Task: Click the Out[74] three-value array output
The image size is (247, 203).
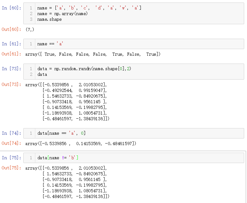Action: 81,144
